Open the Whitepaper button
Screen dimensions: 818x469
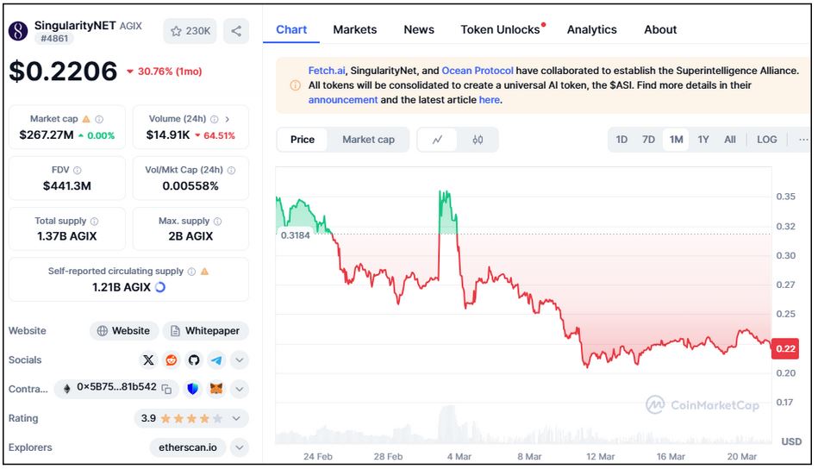[x=205, y=331]
